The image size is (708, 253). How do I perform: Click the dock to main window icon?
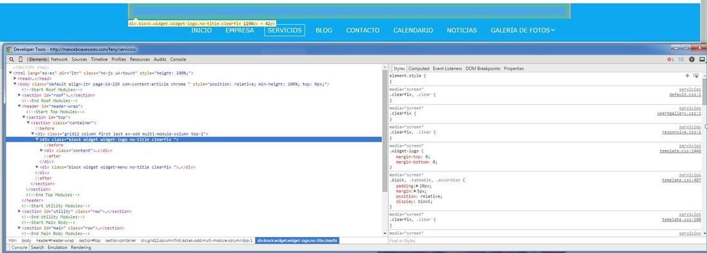pos(702,59)
